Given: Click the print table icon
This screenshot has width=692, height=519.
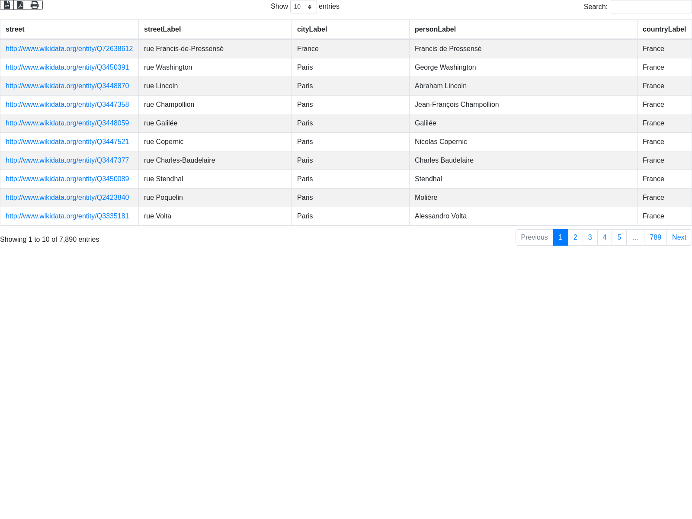Looking at the screenshot, I should [x=35, y=5].
